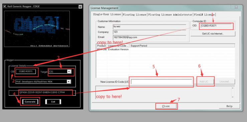Click the CID field in the keygen
The image size is (247, 122).
coord(26,71)
